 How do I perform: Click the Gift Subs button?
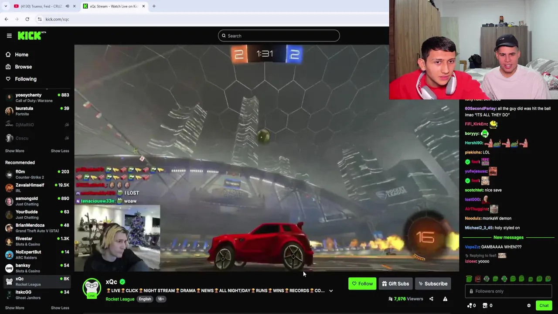tap(395, 283)
